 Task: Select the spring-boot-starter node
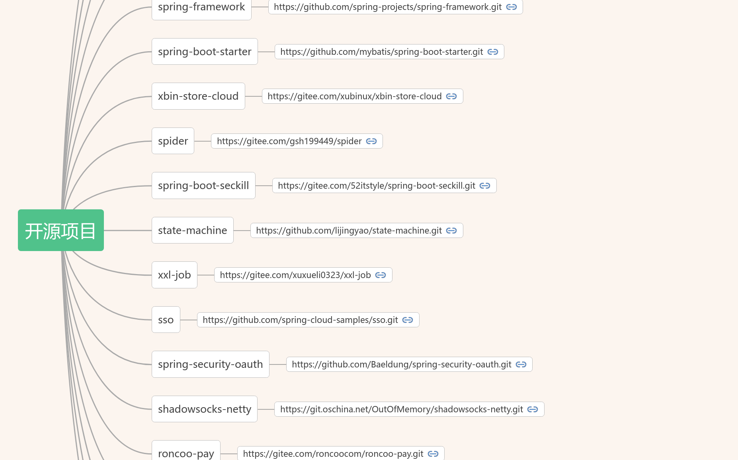pyautogui.click(x=205, y=52)
